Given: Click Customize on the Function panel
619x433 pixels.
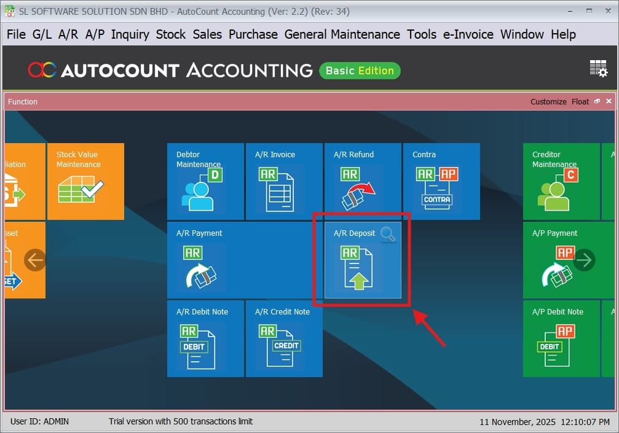Looking at the screenshot, I should pos(548,101).
